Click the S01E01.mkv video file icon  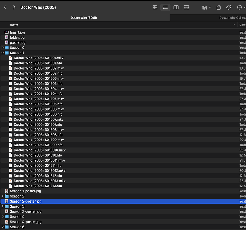click(10, 58)
